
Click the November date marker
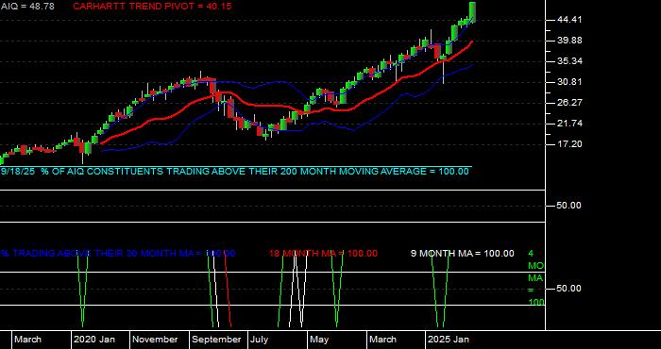156,340
